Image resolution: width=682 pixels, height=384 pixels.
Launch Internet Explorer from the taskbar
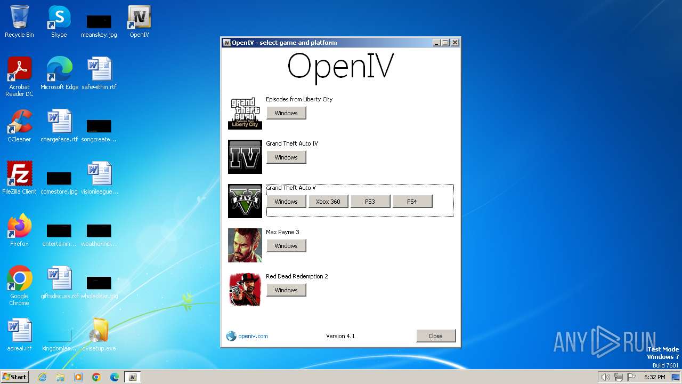pyautogui.click(x=42, y=377)
